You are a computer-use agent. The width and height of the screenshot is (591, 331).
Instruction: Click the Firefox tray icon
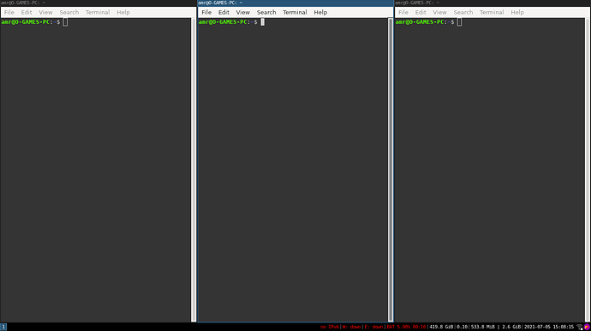[x=587, y=327]
